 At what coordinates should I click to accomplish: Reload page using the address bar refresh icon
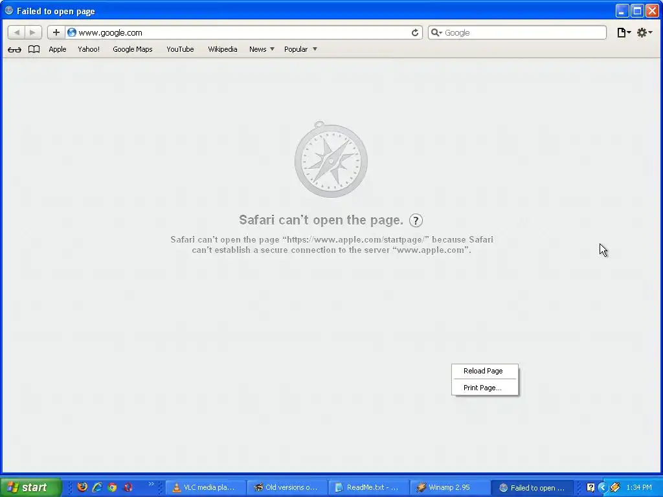415,32
